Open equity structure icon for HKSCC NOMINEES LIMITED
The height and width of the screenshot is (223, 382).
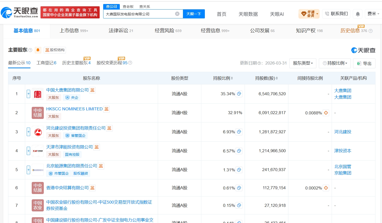107,109
